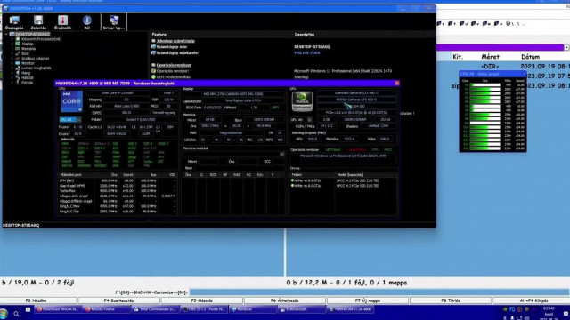Image resolution: width=570 pixels, height=320 pixels.
Task: Close the system summary popup window
Action: 396,83
